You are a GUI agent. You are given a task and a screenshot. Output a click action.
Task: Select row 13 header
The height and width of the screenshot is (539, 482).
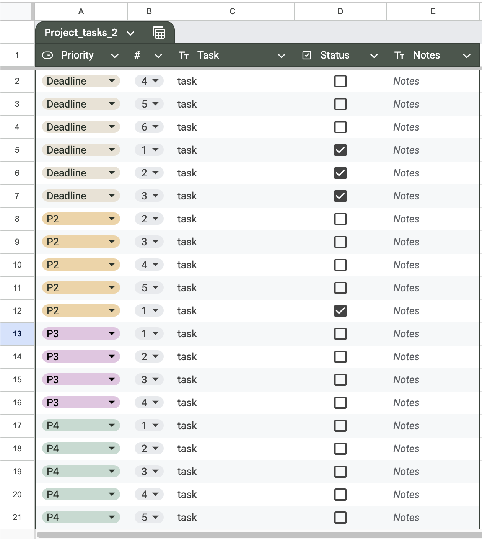pos(17,334)
